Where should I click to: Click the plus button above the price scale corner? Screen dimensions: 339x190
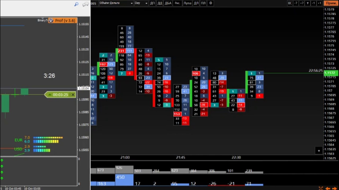click(319, 151)
